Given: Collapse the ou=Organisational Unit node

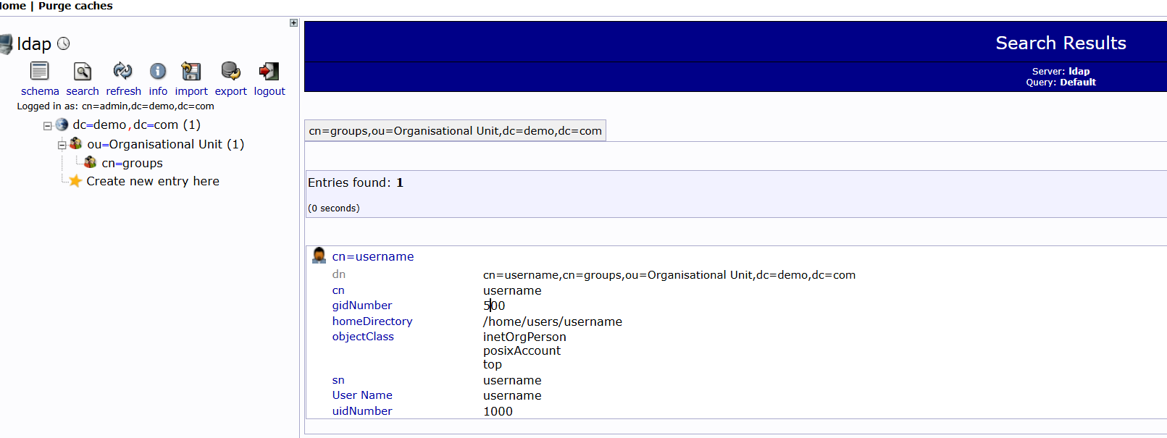Looking at the screenshot, I should 62,145.
